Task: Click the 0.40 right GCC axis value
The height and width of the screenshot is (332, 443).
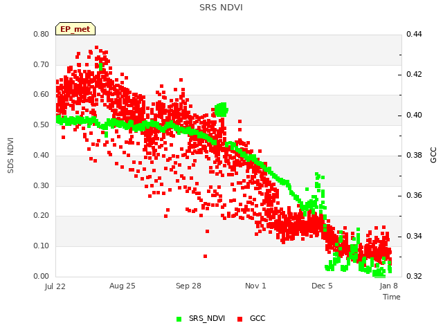Action: pos(414,116)
